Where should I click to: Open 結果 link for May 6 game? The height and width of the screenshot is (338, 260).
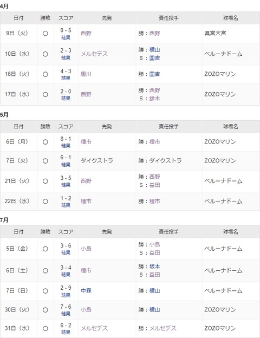tap(66, 146)
